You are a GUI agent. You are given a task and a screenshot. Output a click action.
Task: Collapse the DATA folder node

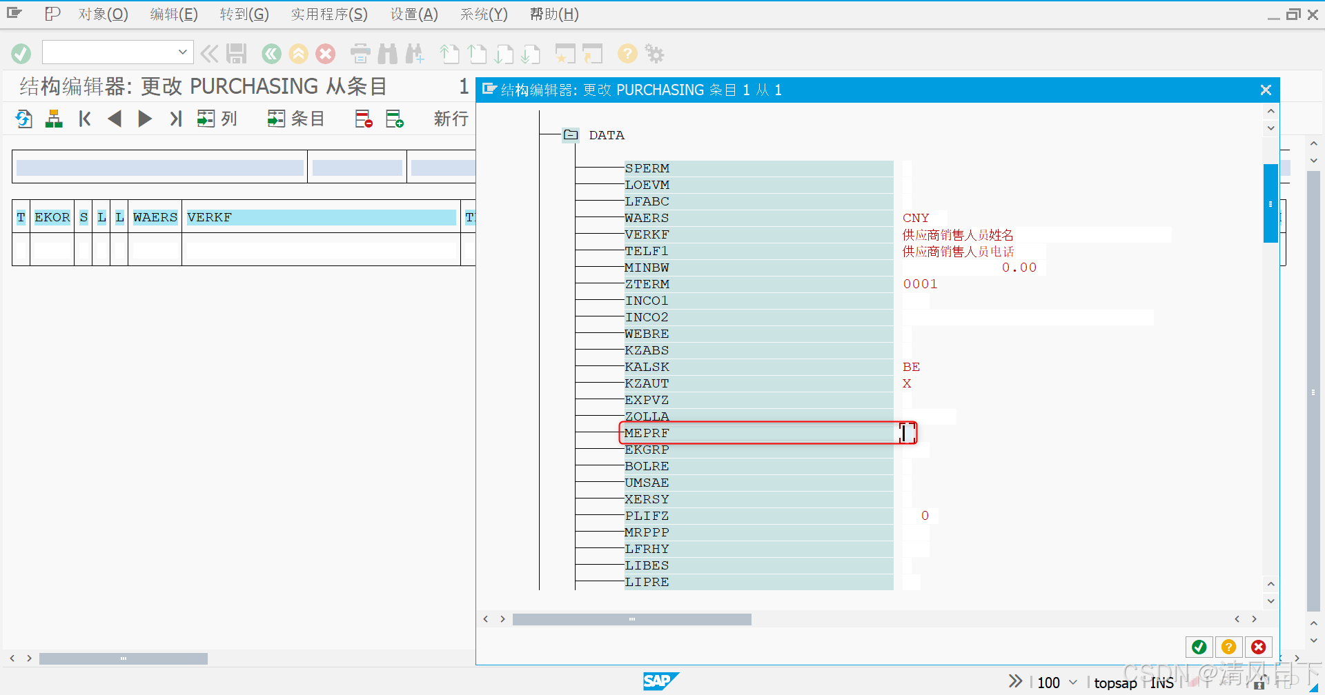click(571, 135)
